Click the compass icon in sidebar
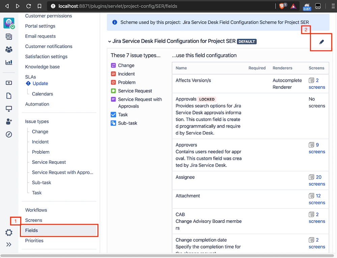 9,134
